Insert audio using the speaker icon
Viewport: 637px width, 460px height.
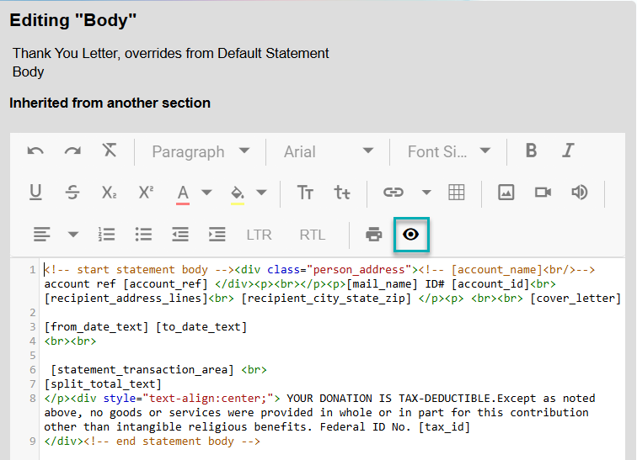coord(579,193)
